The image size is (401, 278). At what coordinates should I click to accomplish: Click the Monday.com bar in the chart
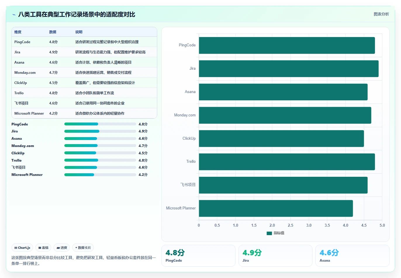(x=285, y=115)
